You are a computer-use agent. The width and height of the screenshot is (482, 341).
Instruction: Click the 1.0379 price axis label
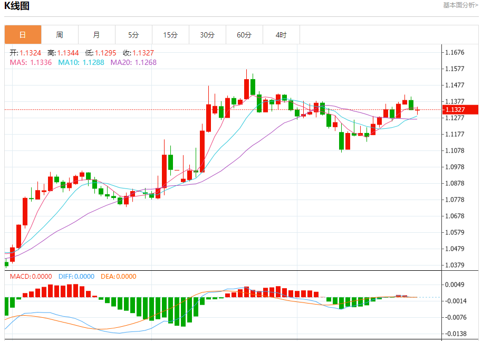[455, 265]
